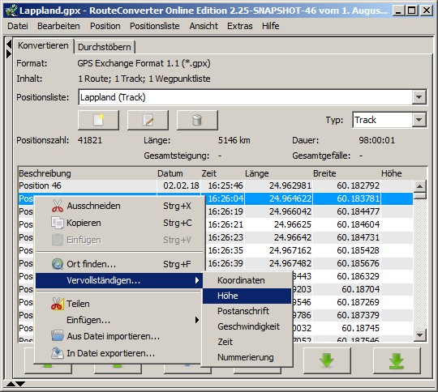Sort by the Beschreibung column header

pyautogui.click(x=87, y=173)
